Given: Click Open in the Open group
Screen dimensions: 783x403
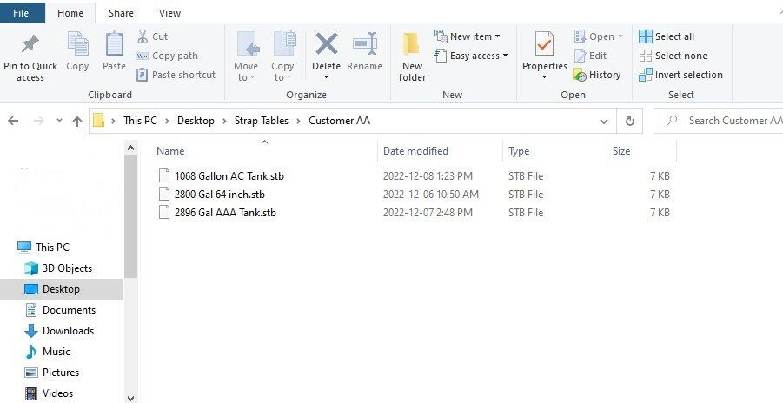Looking at the screenshot, I should (x=599, y=36).
